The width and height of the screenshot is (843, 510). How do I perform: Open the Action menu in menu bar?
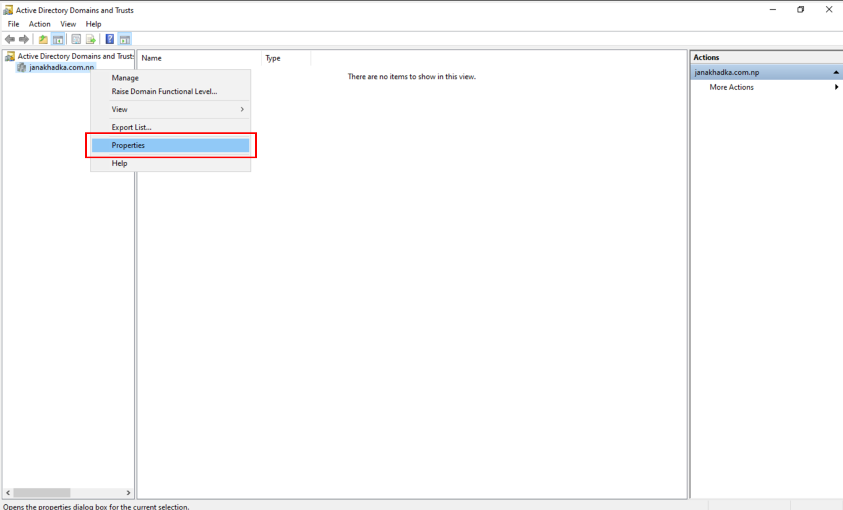point(40,24)
